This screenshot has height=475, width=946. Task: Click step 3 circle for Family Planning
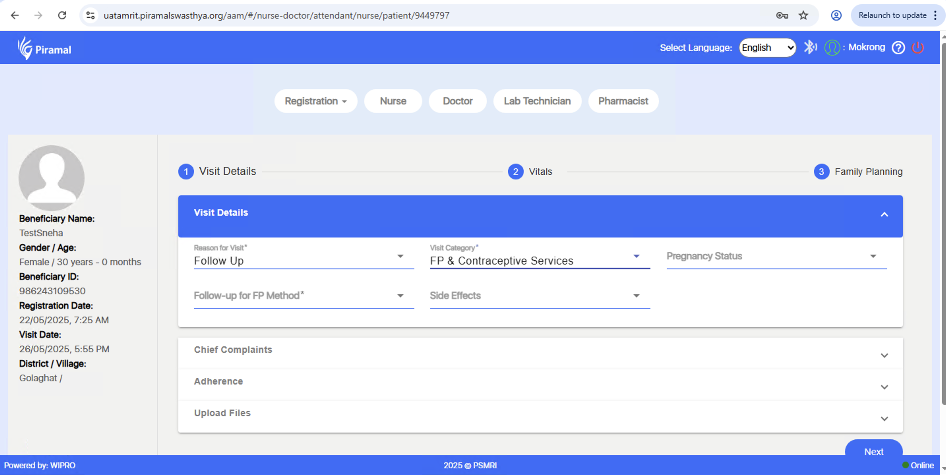click(821, 172)
